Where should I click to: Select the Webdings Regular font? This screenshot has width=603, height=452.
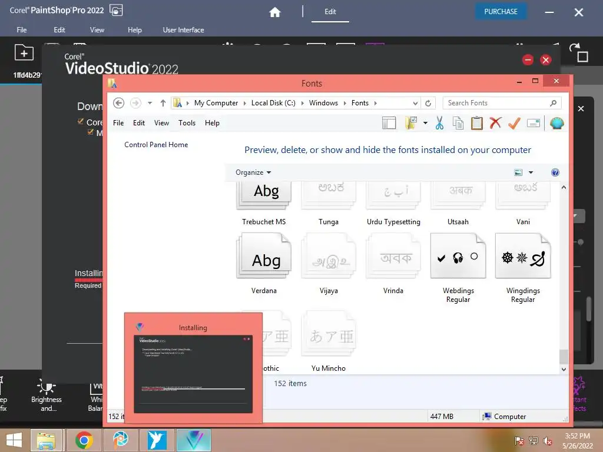click(458, 268)
